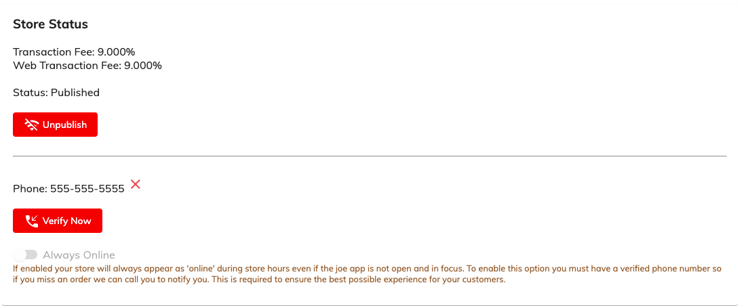The image size is (750, 306).
Task: Click the crossed-out wifi icon on Unpublish
Action: click(x=32, y=125)
